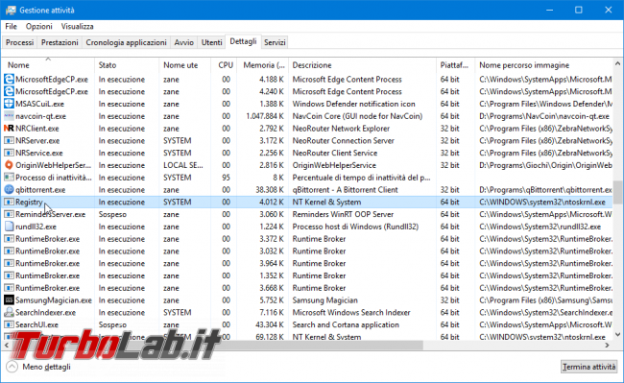Screen dimensions: 624x383
Task: Click the SearchUI.exe icon
Action: tap(9, 324)
